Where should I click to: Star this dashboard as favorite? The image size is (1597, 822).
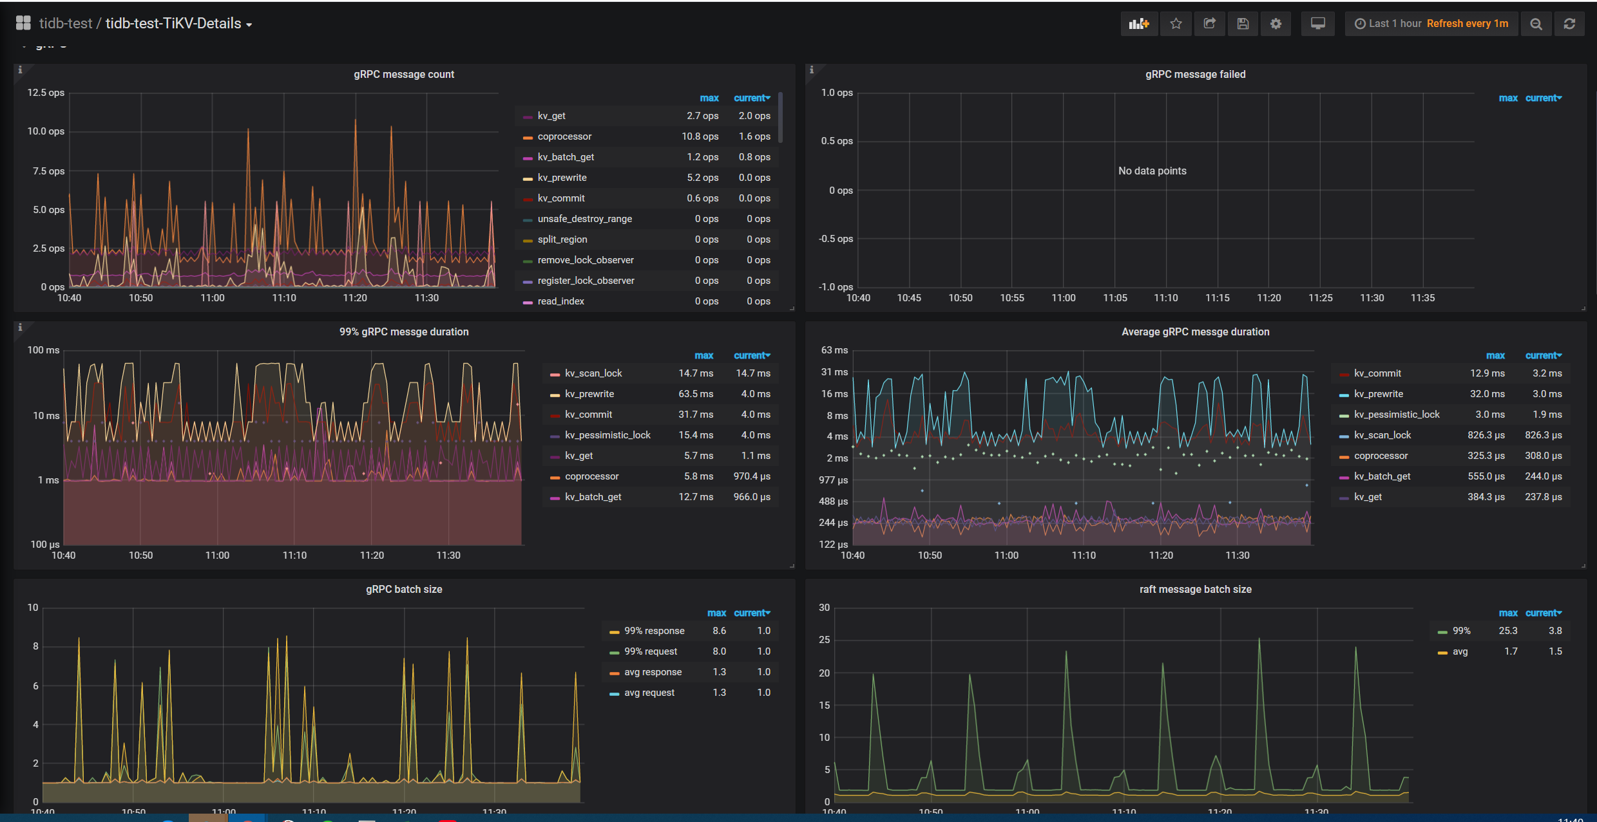(x=1176, y=24)
